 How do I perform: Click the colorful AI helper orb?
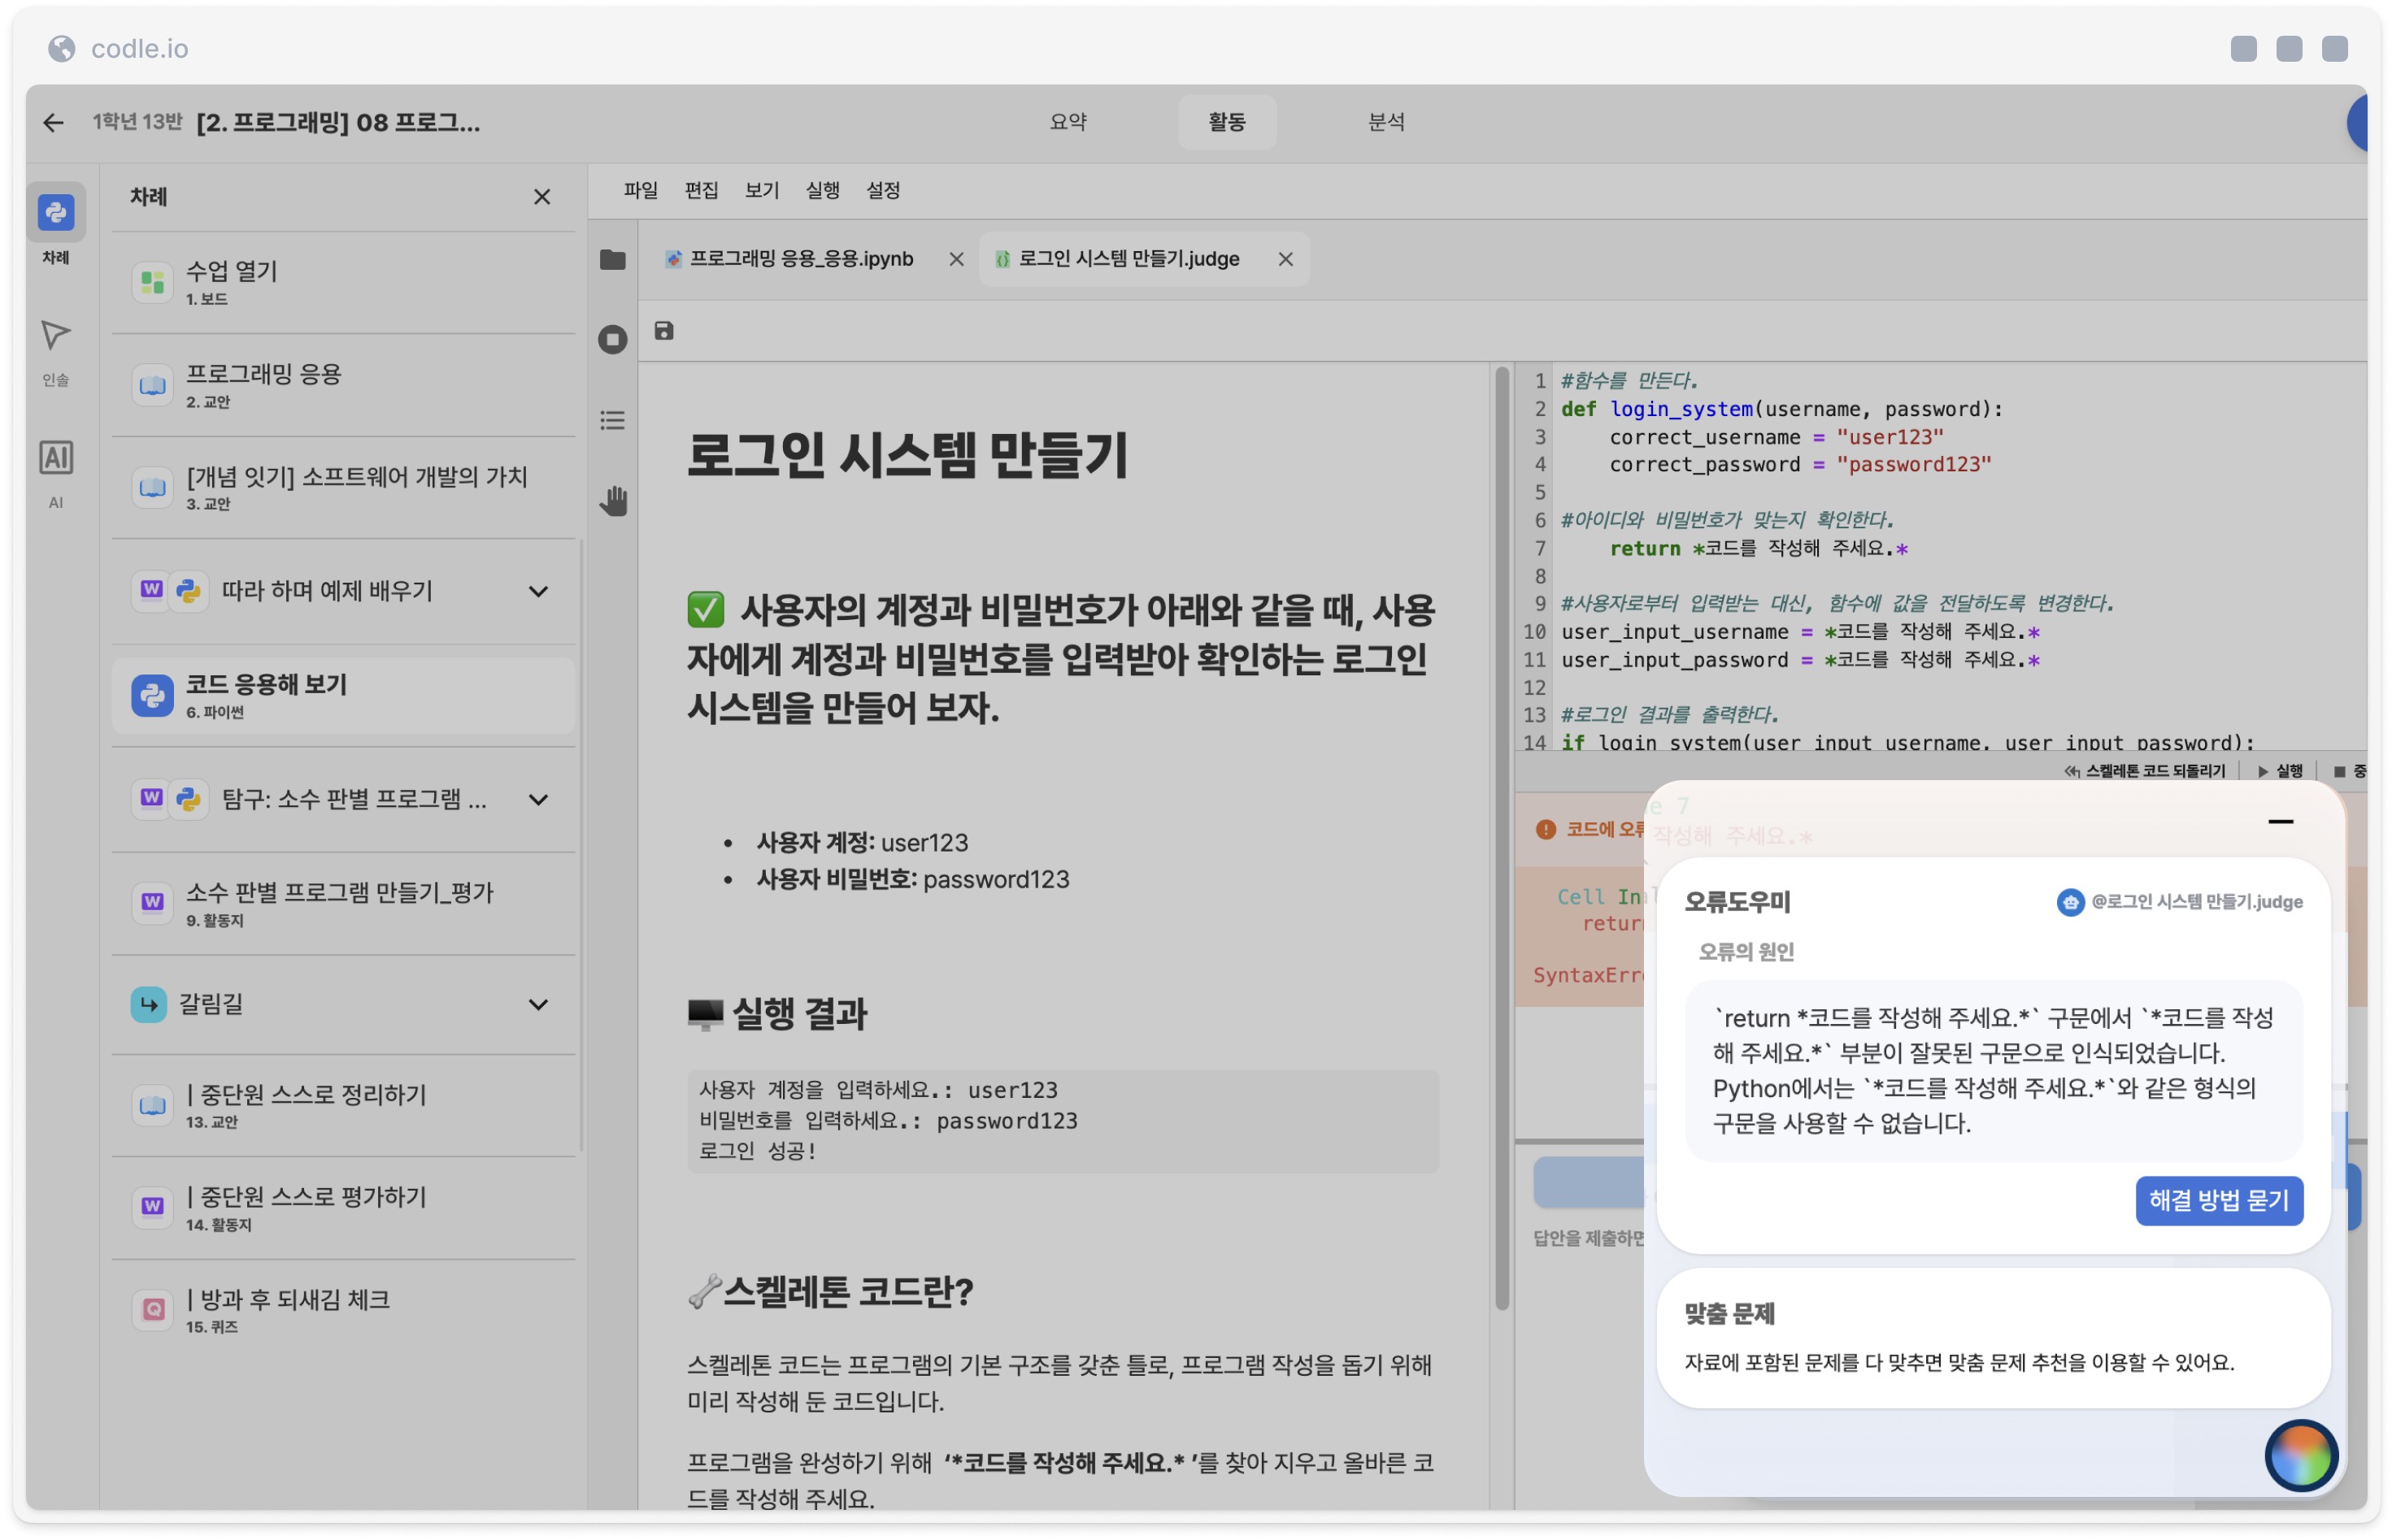(2301, 1455)
